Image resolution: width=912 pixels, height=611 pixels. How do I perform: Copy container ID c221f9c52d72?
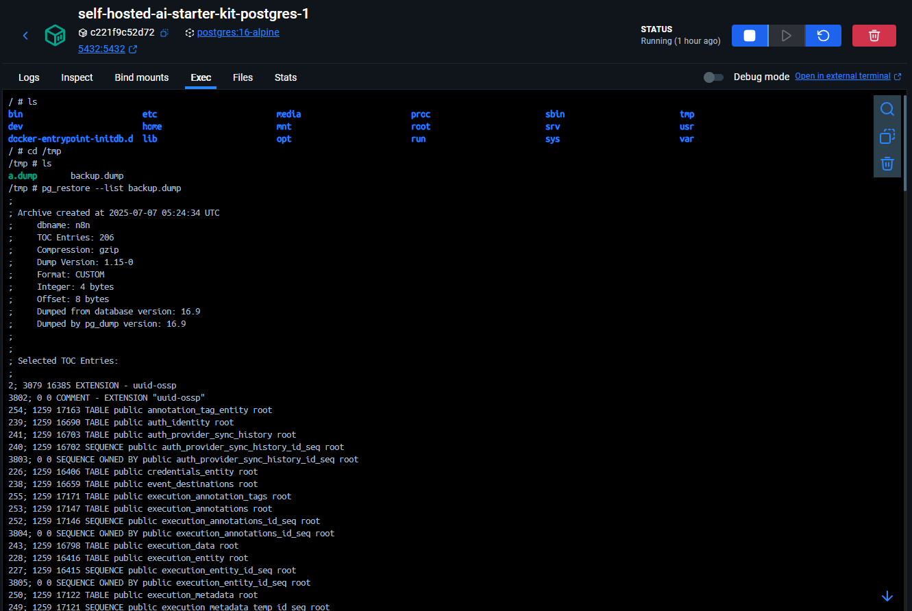click(164, 33)
